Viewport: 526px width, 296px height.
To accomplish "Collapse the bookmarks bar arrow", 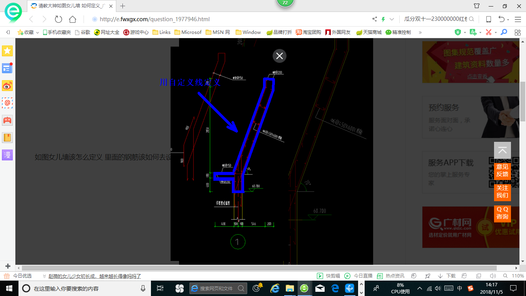I will click(8, 32).
